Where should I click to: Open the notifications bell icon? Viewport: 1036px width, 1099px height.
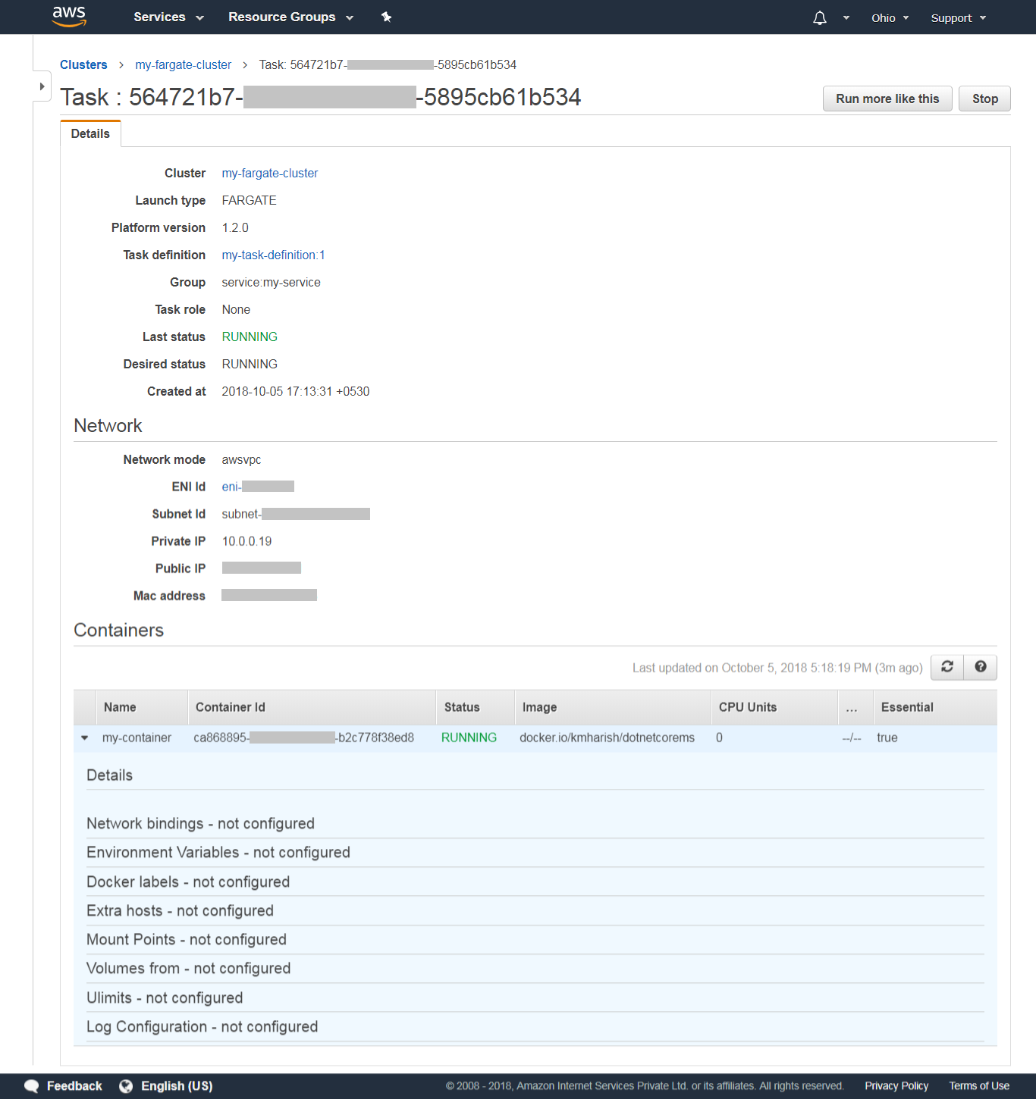tap(820, 17)
